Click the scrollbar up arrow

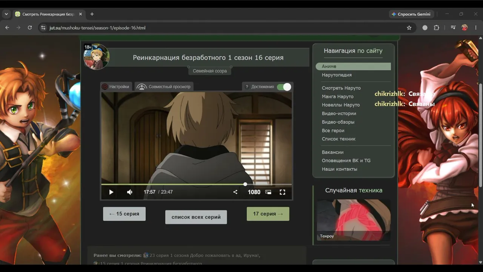pyautogui.click(x=480, y=38)
